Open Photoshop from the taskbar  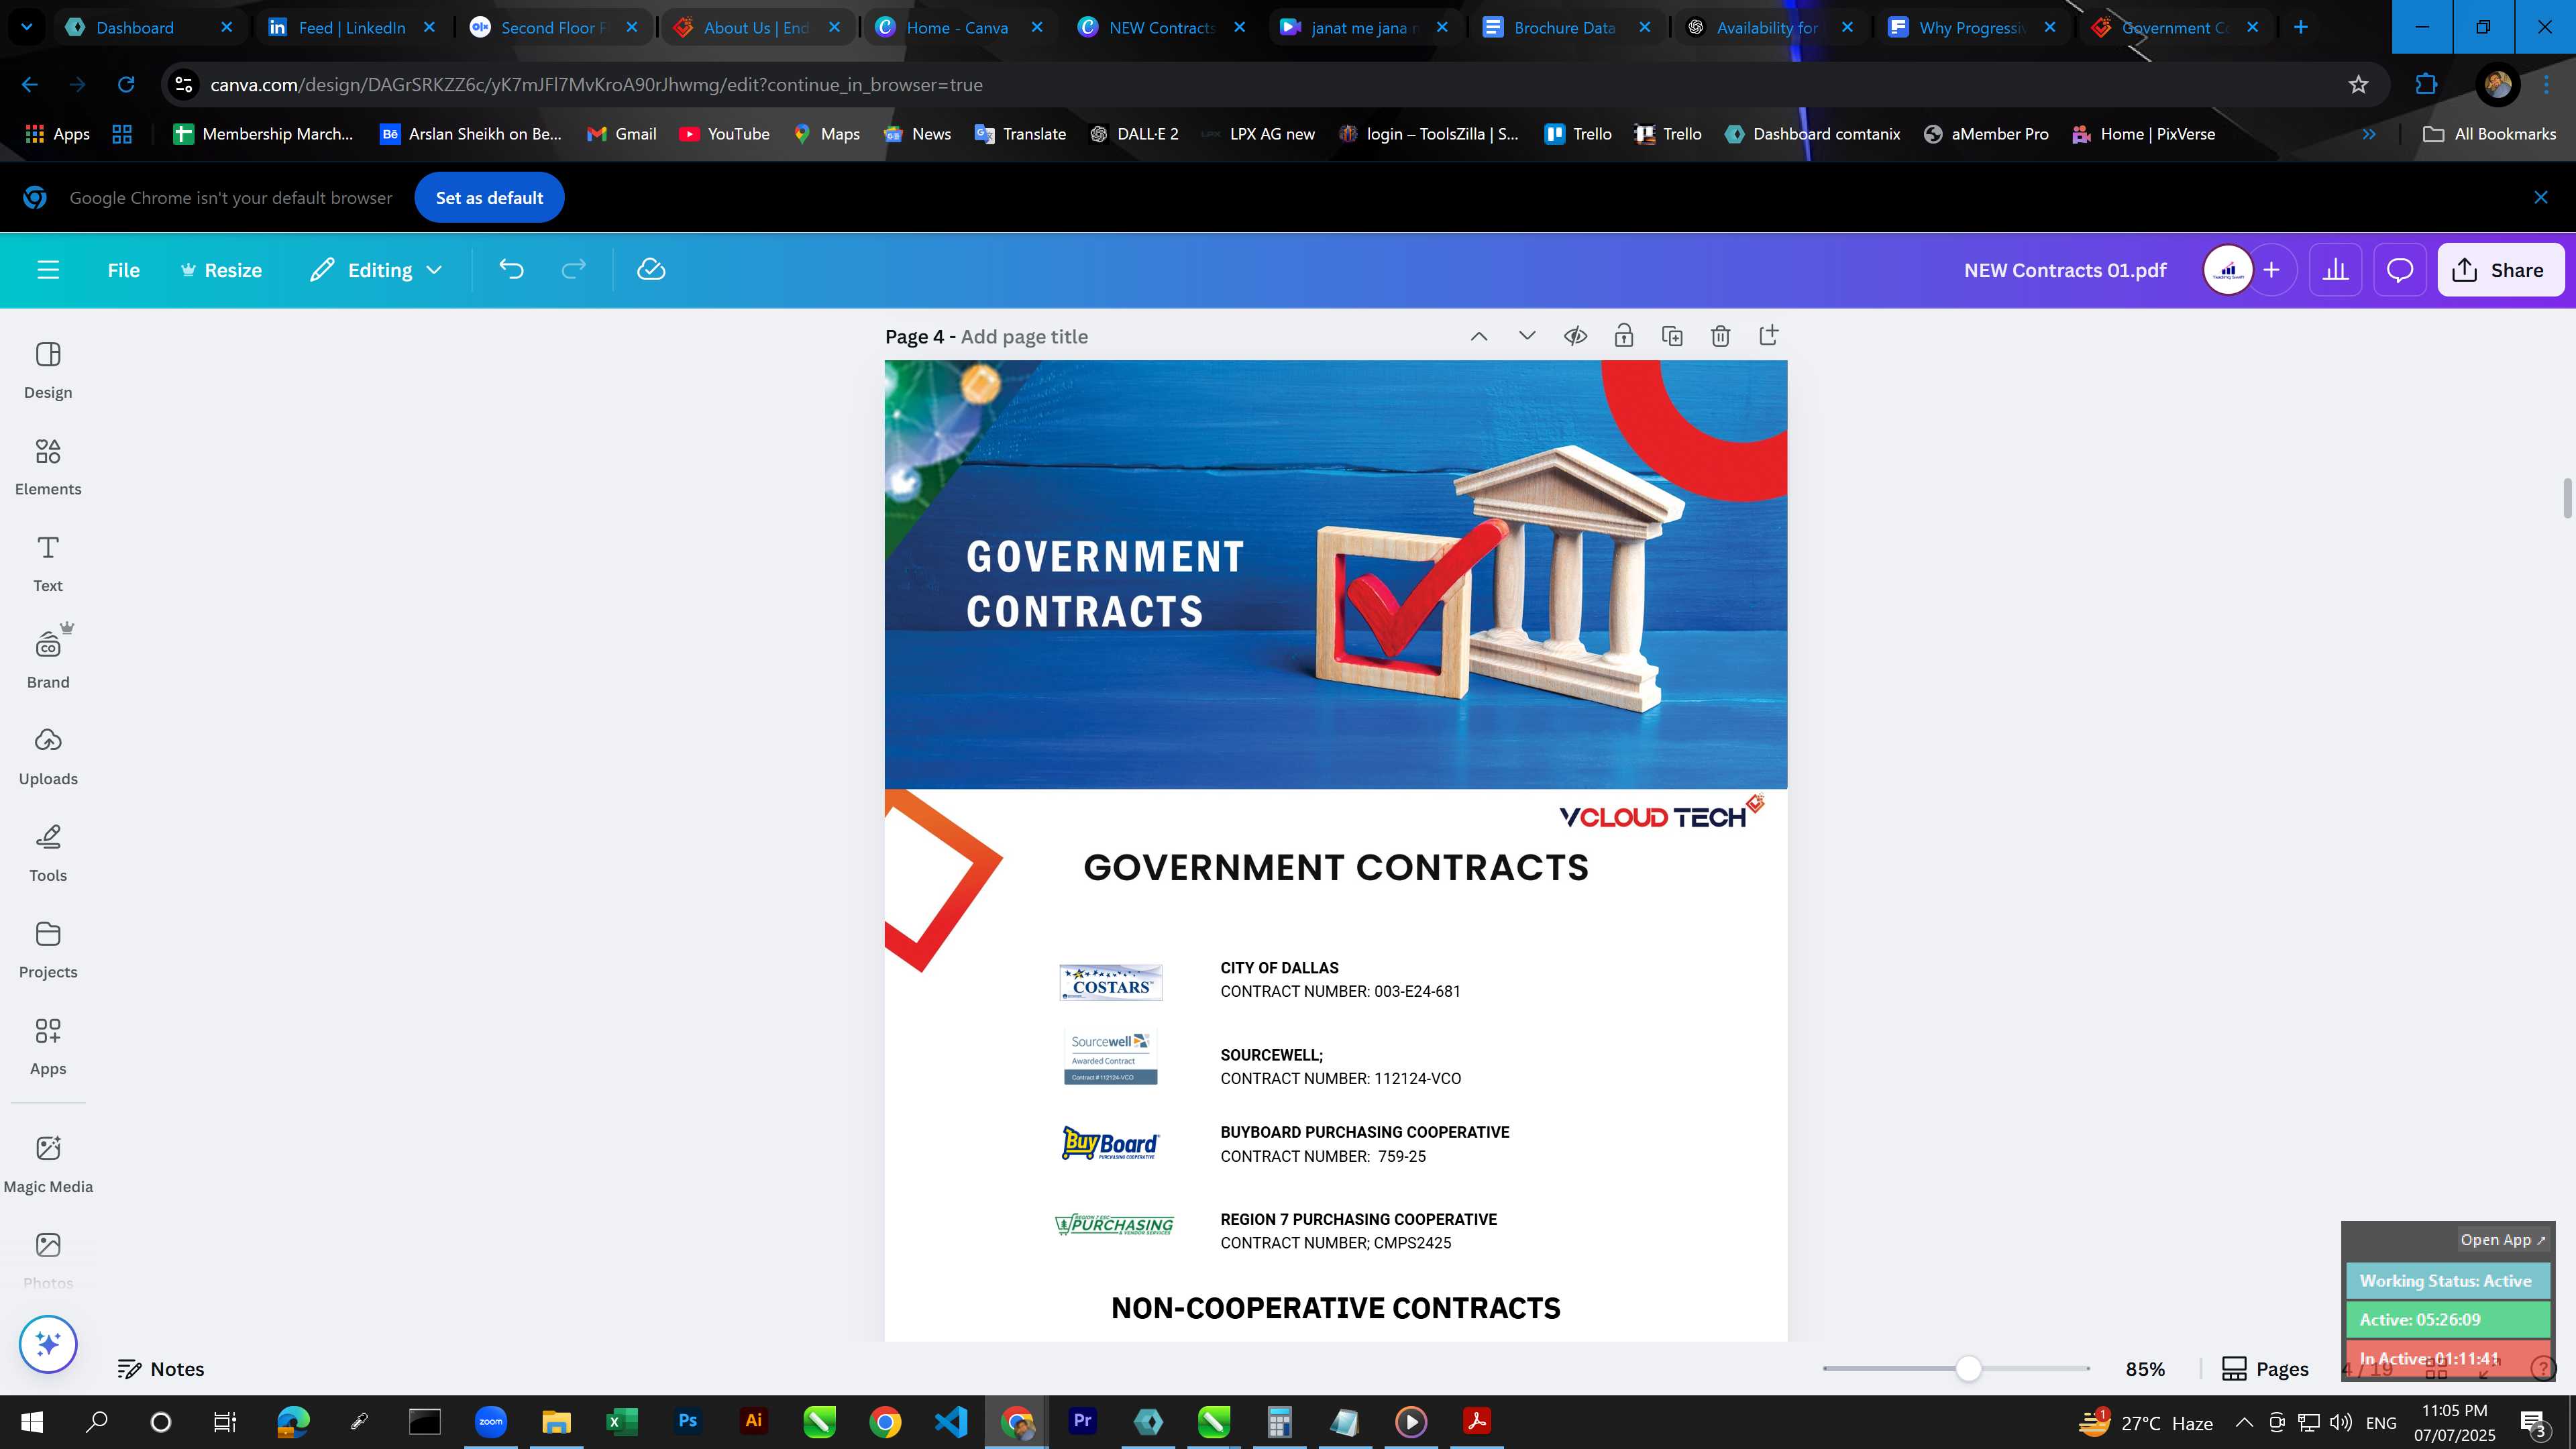coord(688,1421)
